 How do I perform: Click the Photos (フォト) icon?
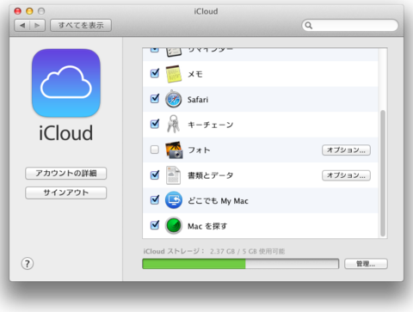[174, 150]
